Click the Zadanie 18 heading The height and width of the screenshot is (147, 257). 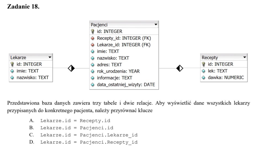point(23,7)
